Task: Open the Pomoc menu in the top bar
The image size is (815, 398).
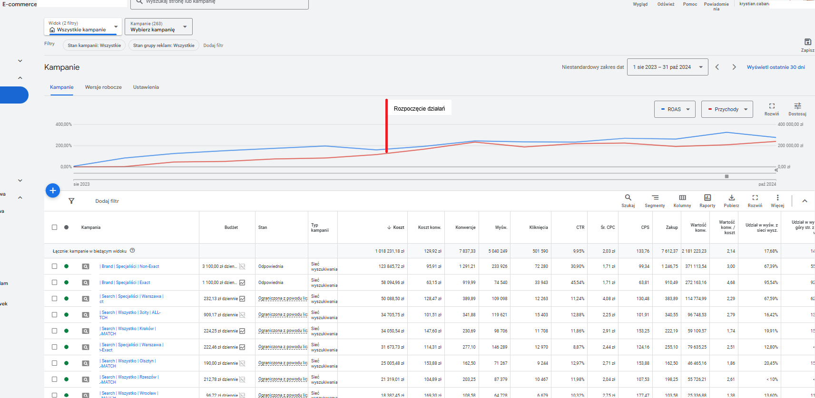Action: 690,4
